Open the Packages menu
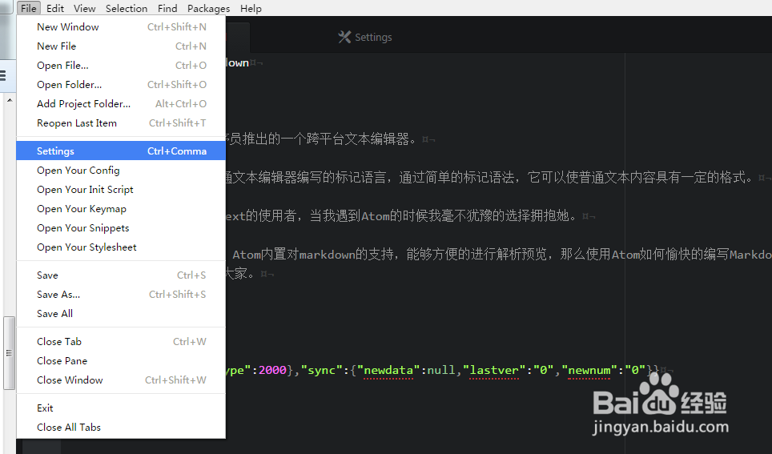The height and width of the screenshot is (454, 772). (x=208, y=8)
